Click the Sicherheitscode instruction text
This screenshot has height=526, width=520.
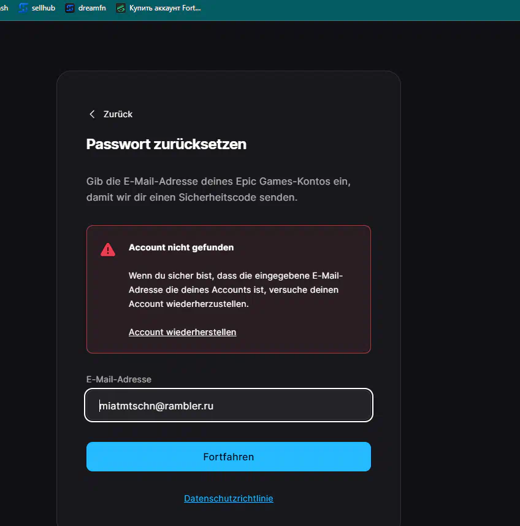(218, 189)
